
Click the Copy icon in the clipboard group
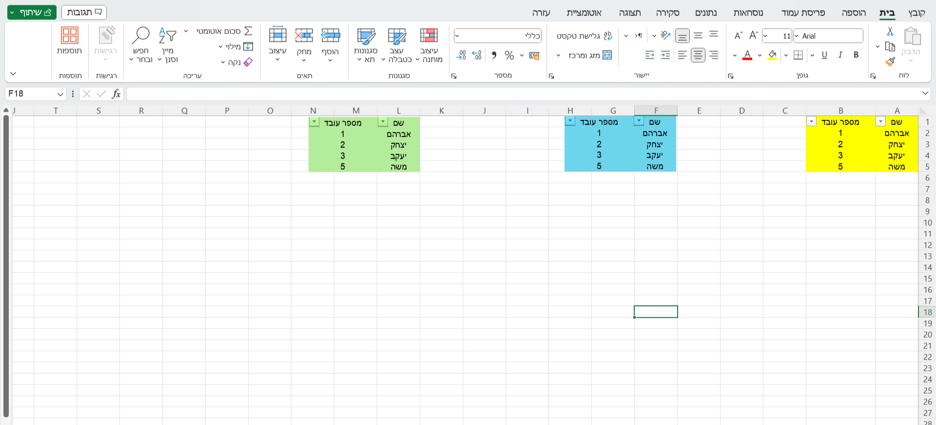click(x=890, y=46)
